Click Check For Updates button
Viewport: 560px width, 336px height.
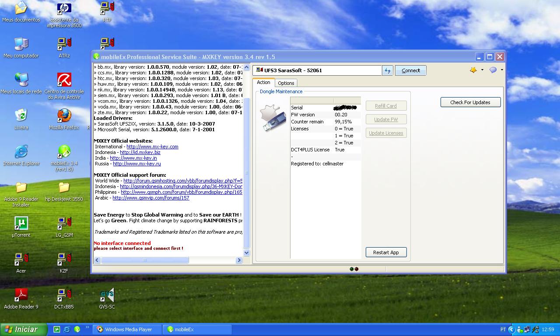pos(470,102)
